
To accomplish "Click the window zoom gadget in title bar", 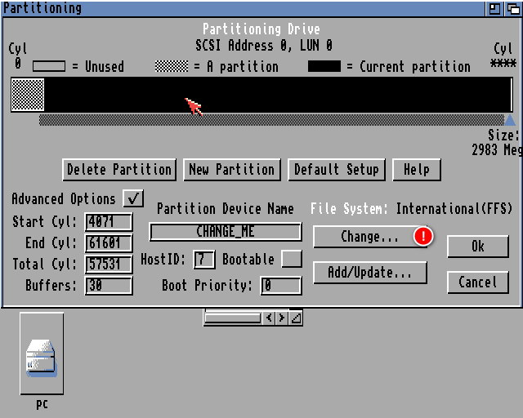I will pyautogui.click(x=495, y=8).
